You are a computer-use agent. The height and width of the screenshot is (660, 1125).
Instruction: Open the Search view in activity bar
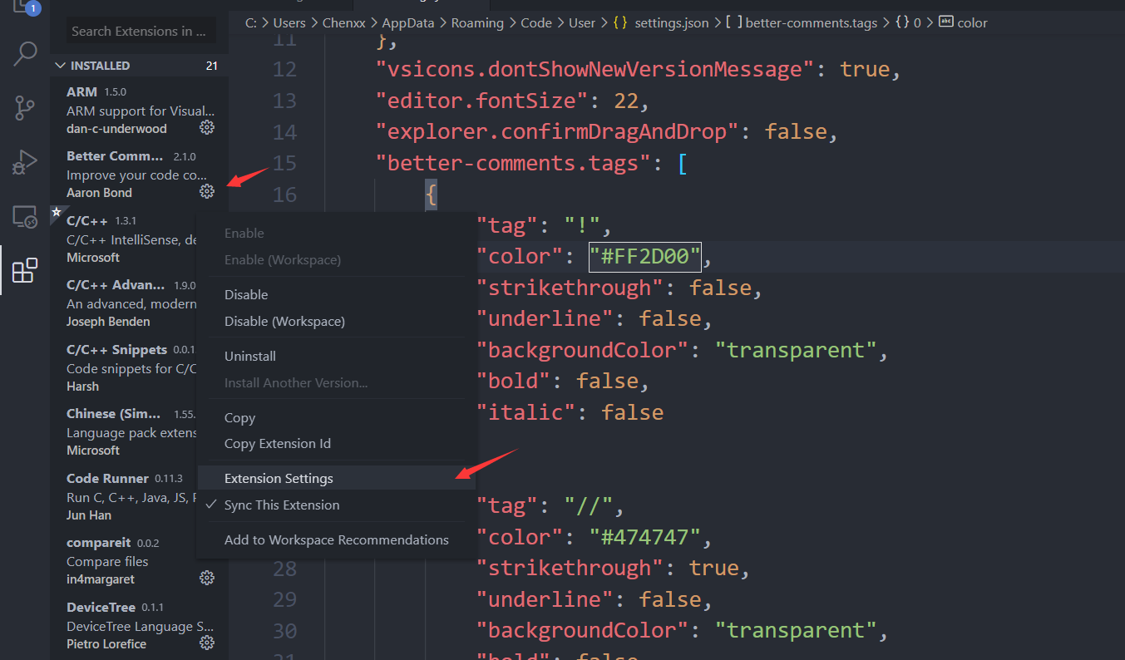[x=25, y=55]
